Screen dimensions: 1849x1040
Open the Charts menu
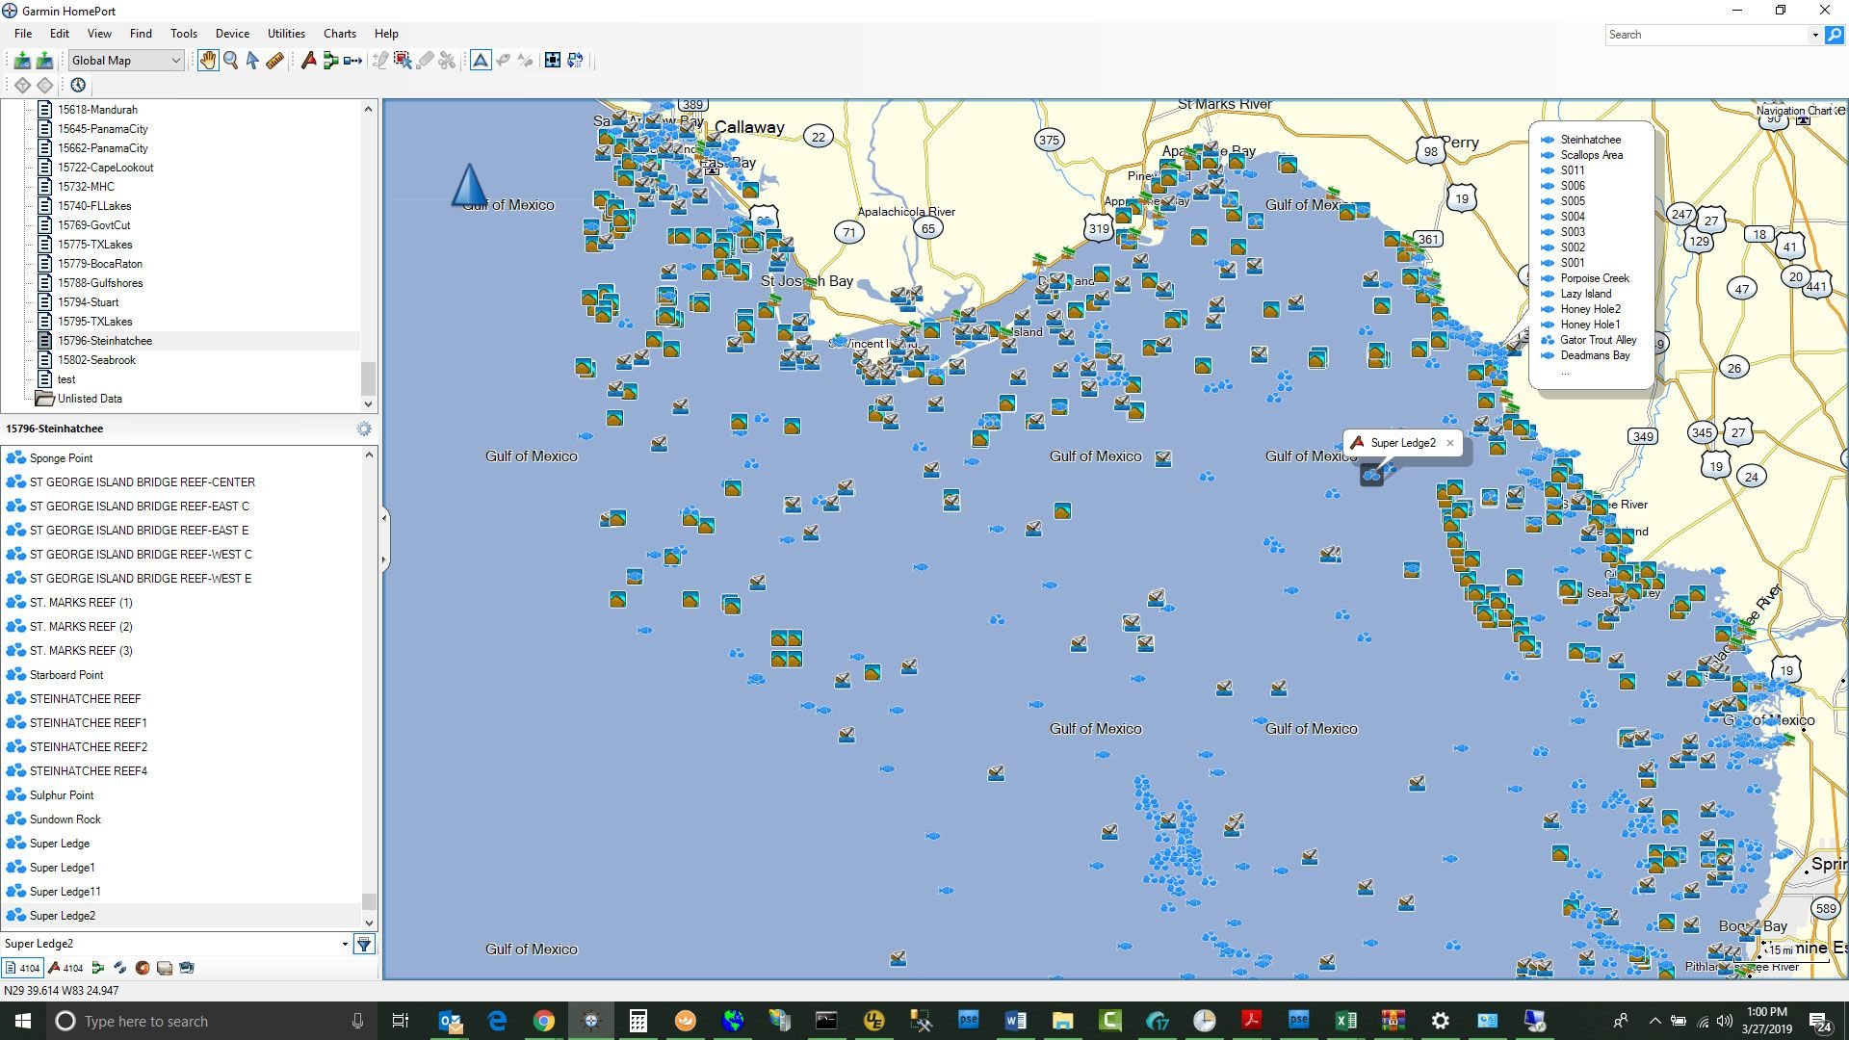pos(339,33)
